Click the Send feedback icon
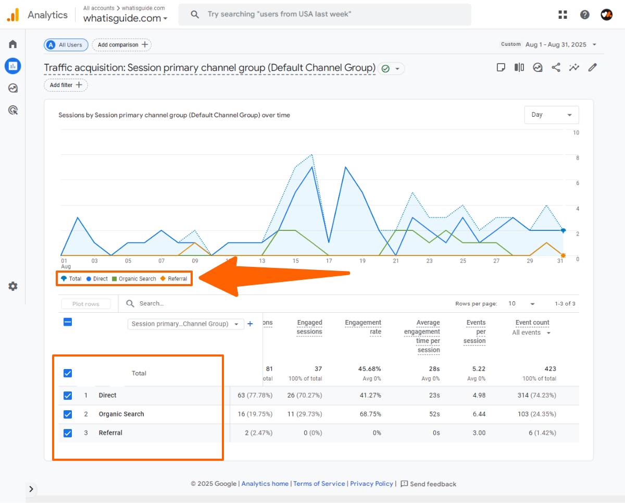Screen dimensions: 625x503 pyautogui.click(x=404, y=484)
